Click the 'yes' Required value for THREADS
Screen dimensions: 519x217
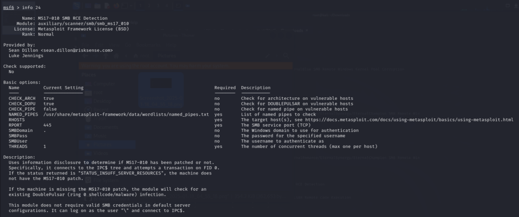click(x=218, y=146)
